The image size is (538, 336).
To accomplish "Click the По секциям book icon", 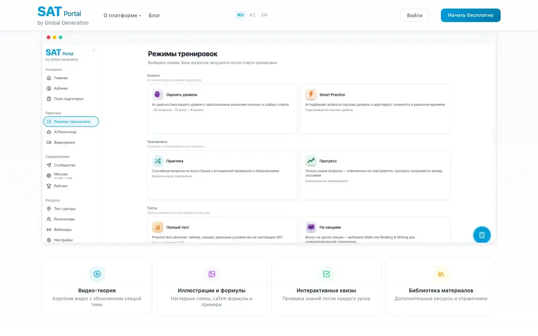I will pyautogui.click(x=311, y=227).
